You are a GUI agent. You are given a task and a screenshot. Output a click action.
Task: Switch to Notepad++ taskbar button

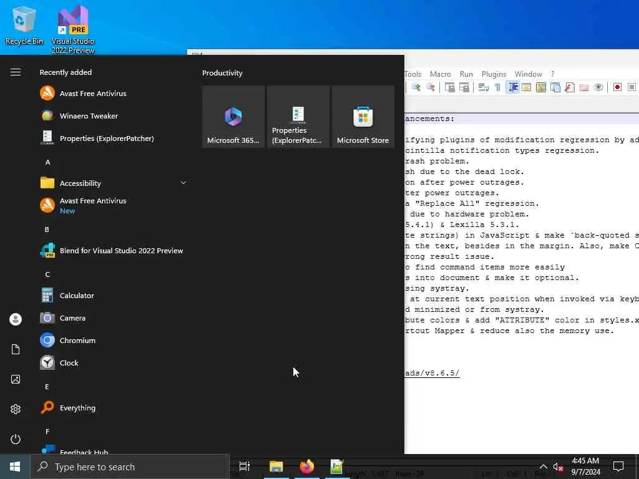click(337, 467)
